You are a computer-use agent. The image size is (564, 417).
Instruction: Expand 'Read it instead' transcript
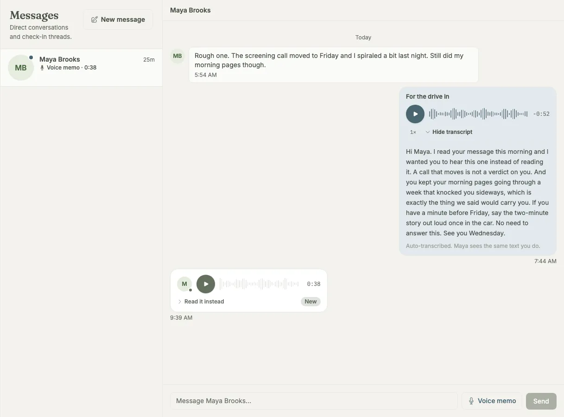click(201, 302)
